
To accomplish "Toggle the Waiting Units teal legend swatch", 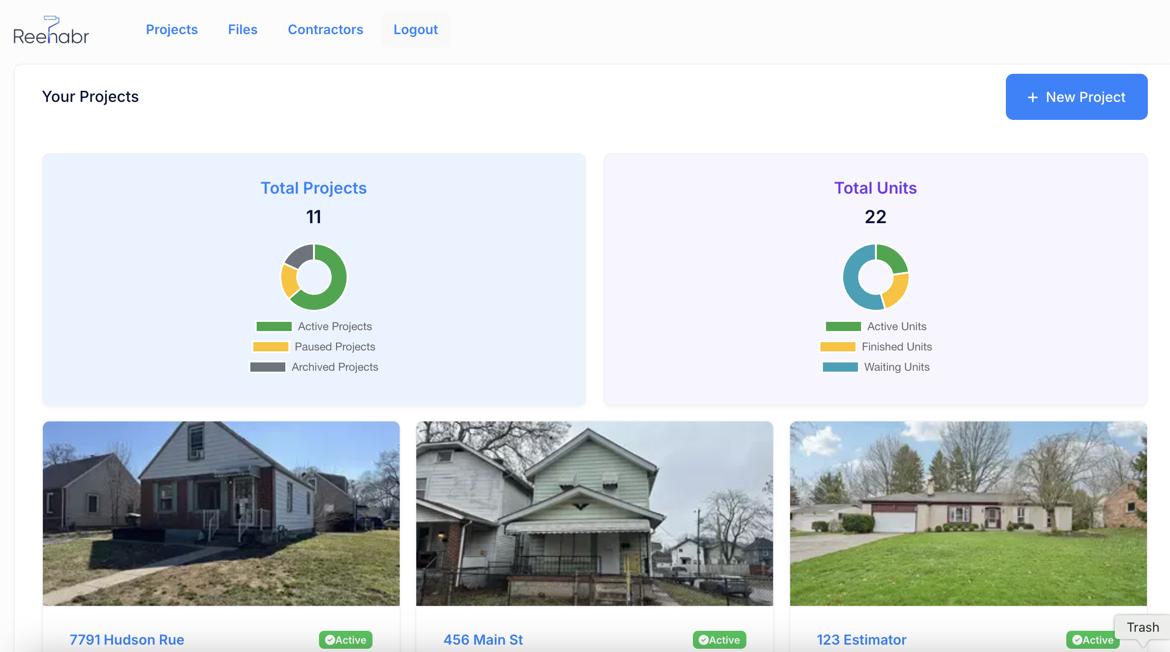I will (840, 367).
